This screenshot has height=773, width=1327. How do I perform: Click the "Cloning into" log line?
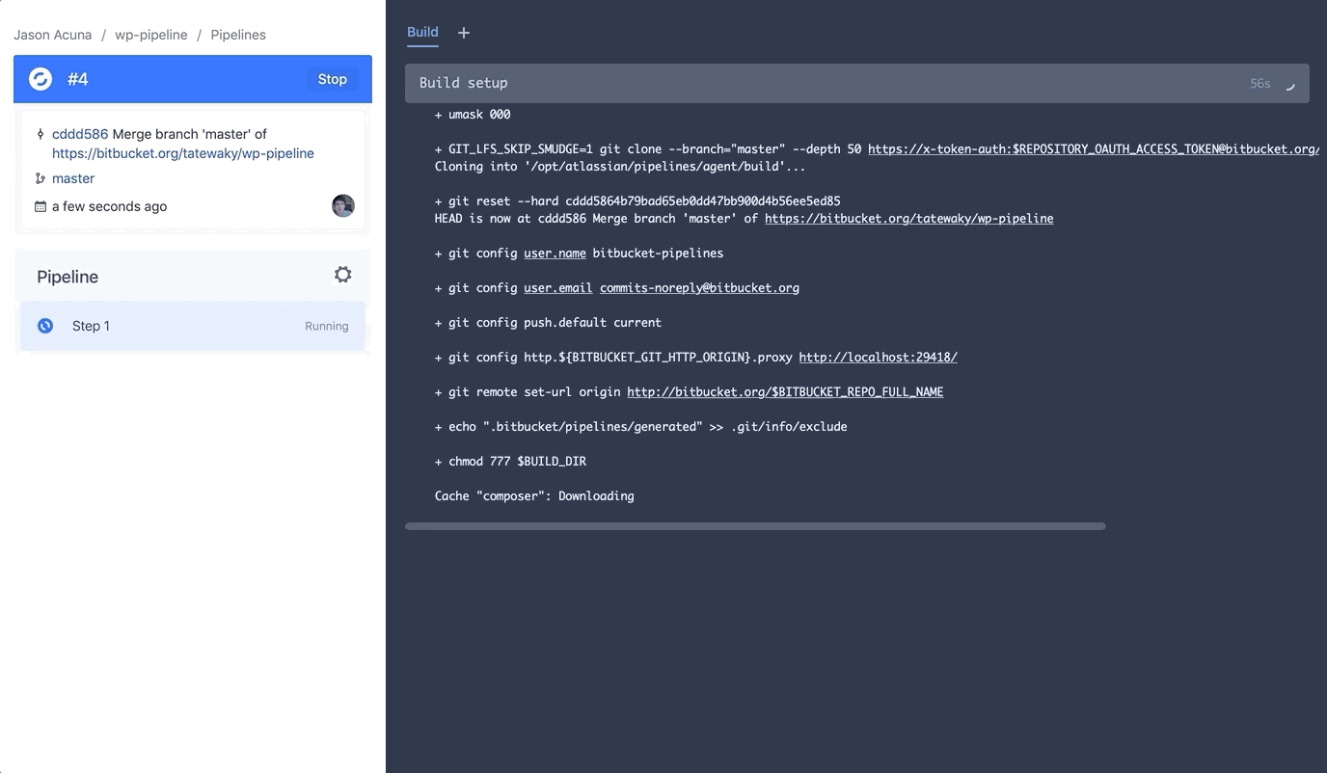[x=620, y=167]
